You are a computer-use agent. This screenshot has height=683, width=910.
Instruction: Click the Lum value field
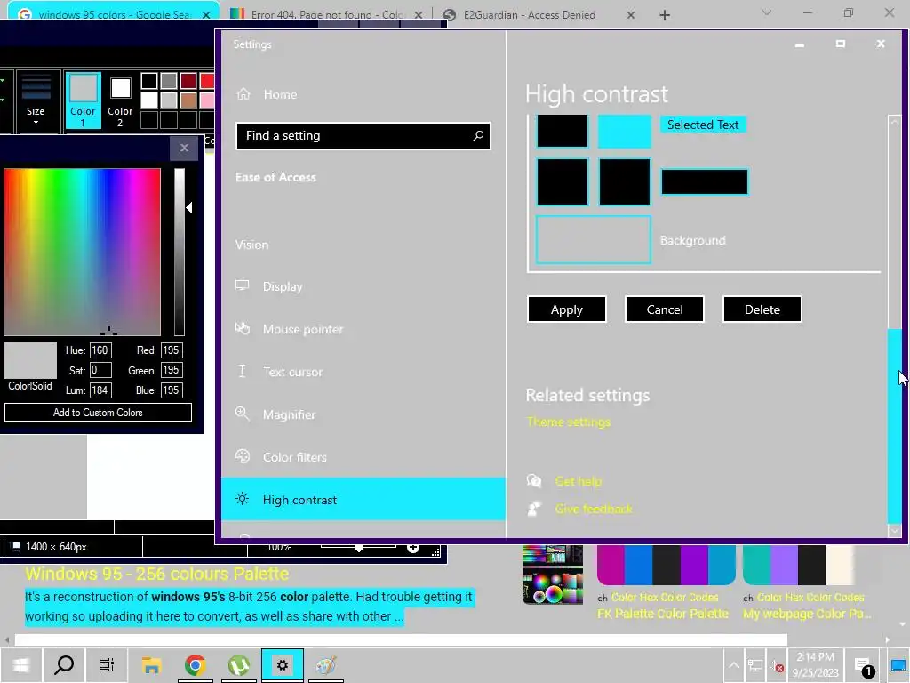100,390
